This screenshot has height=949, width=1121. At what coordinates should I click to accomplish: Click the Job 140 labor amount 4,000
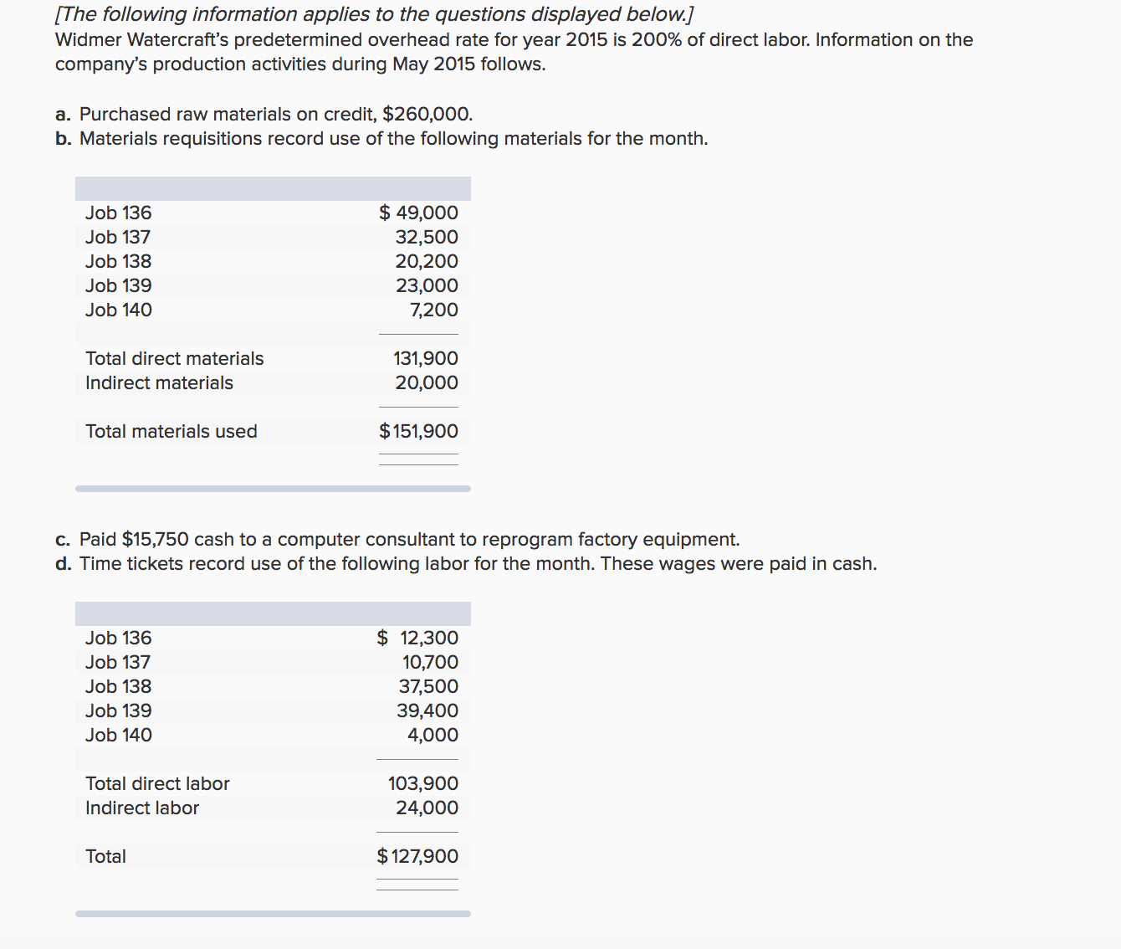(x=433, y=735)
